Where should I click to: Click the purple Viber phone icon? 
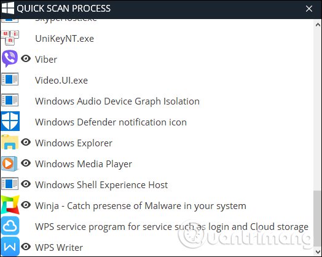coord(10,58)
